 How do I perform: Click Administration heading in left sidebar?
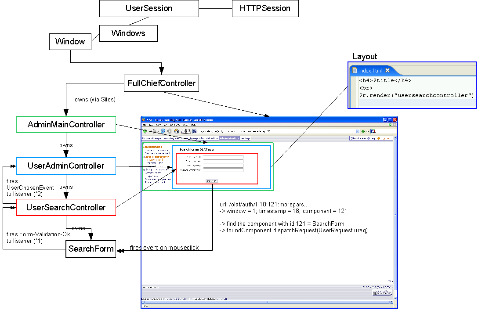pyautogui.click(x=152, y=147)
